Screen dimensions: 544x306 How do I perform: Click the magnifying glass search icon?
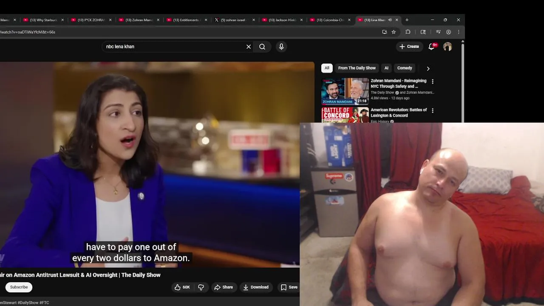pyautogui.click(x=262, y=47)
